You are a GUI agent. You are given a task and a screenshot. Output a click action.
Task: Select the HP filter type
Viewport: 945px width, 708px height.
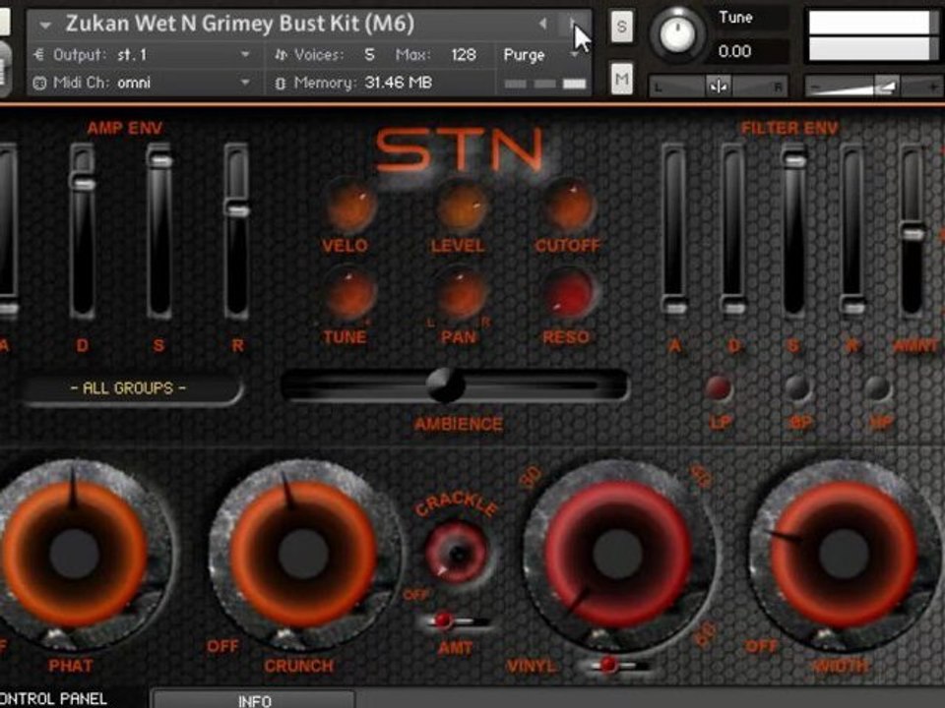pos(877,389)
